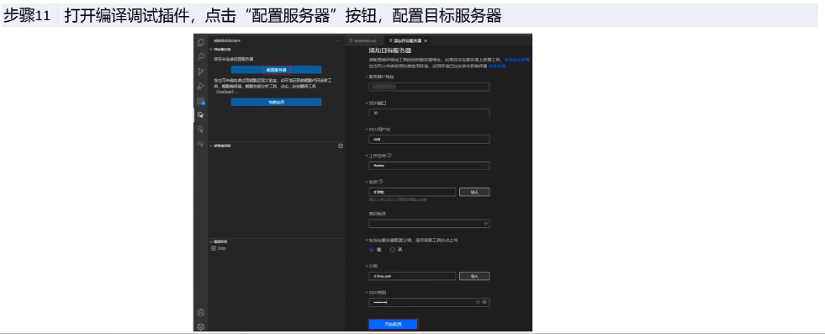Open the Search view in the activity bar

[x=200, y=57]
